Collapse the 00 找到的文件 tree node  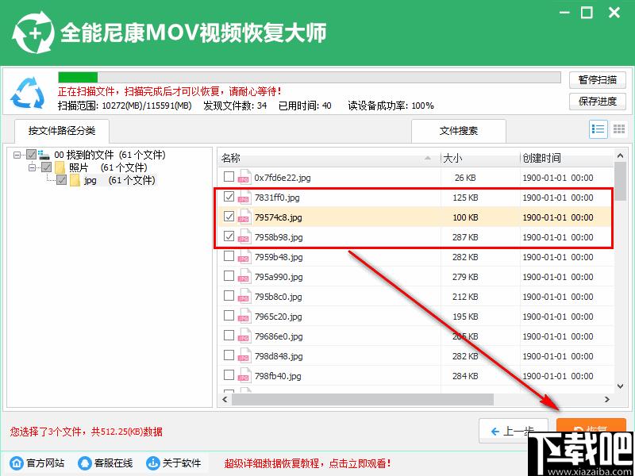pyautogui.click(x=17, y=155)
